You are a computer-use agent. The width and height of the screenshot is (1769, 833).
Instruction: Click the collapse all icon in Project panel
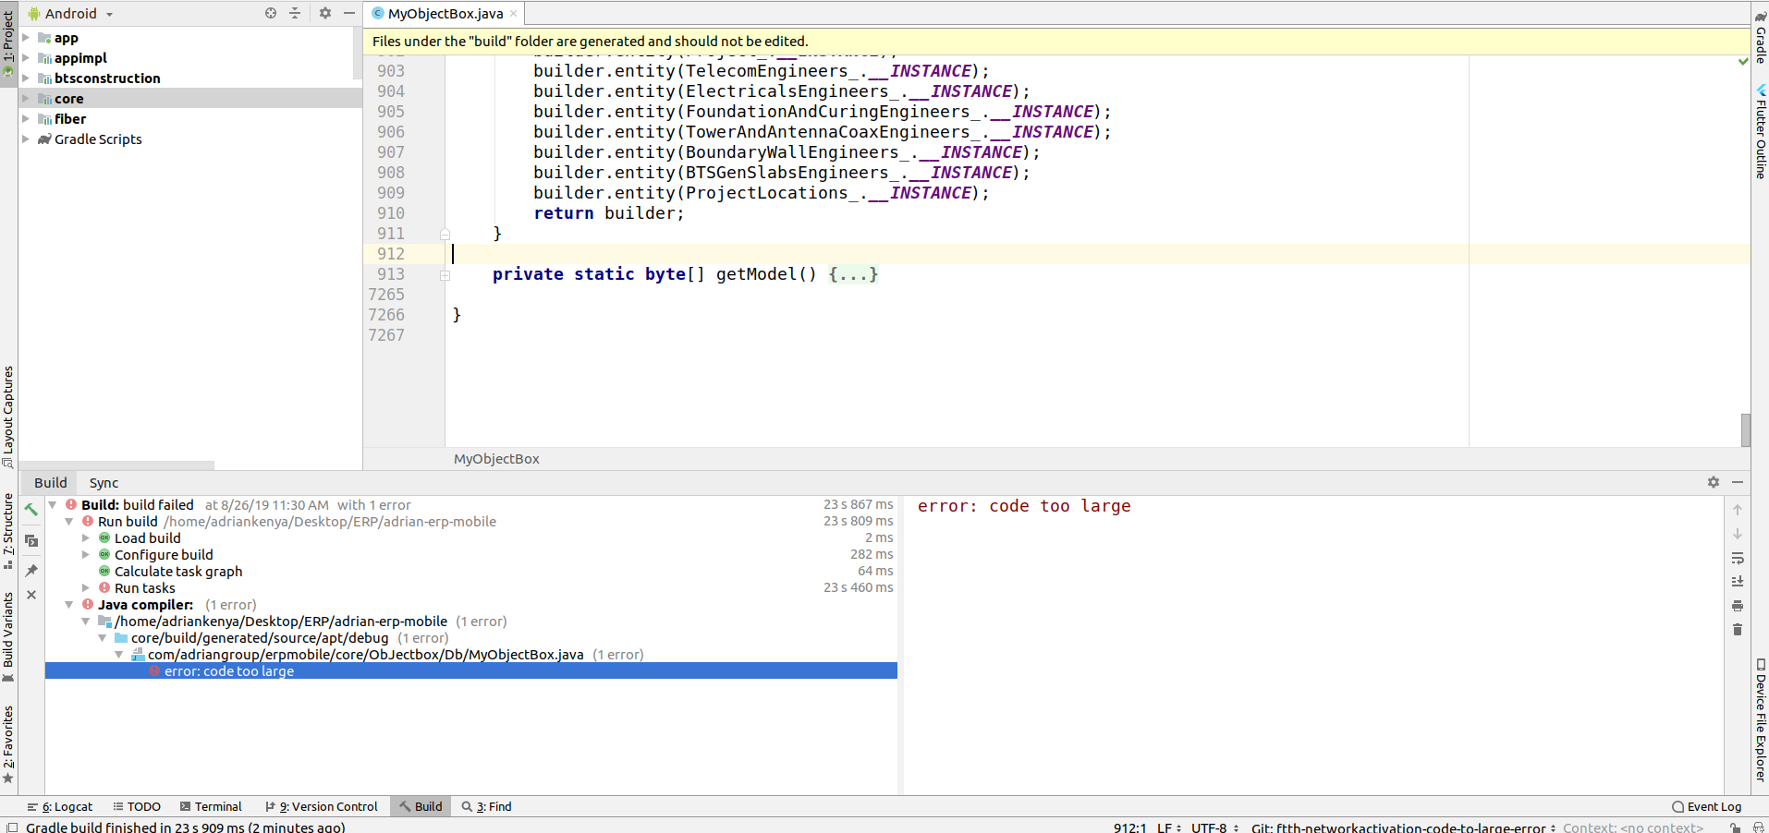(x=295, y=13)
